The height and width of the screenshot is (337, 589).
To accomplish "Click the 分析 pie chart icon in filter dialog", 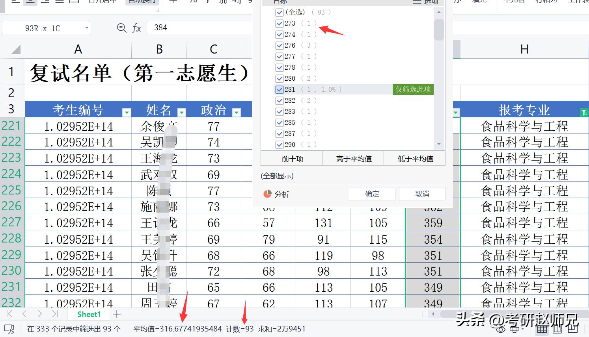I will coord(267,194).
